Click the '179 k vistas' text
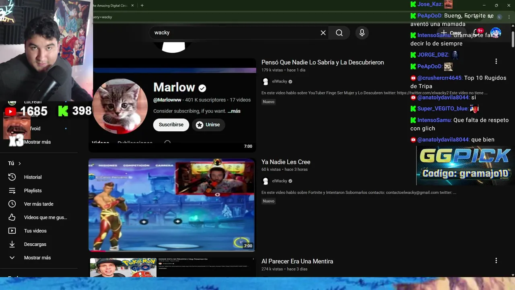 [x=272, y=70]
